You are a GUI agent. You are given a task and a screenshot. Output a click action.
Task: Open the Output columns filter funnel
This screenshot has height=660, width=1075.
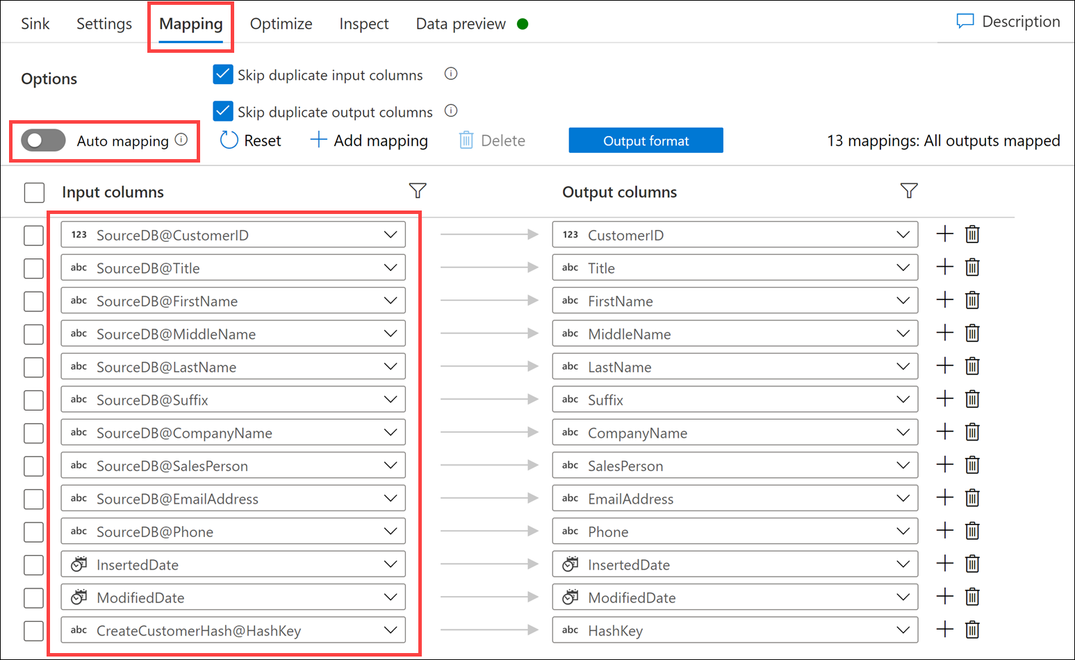click(909, 190)
